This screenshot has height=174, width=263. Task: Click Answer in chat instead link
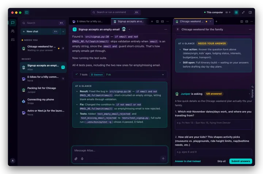coord(188,161)
